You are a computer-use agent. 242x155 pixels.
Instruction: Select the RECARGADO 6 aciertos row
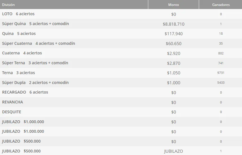pyautogui.click(x=121, y=92)
